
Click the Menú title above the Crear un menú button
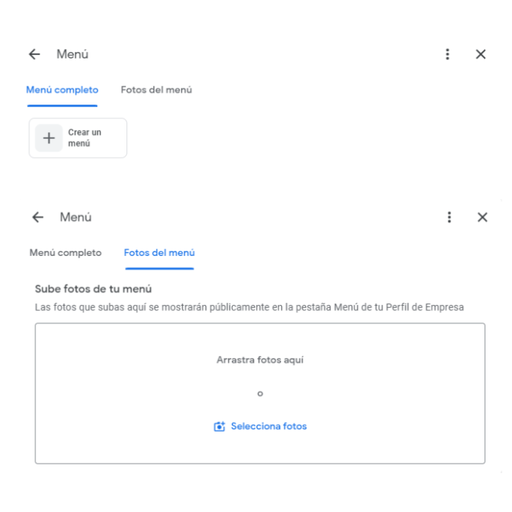72,54
